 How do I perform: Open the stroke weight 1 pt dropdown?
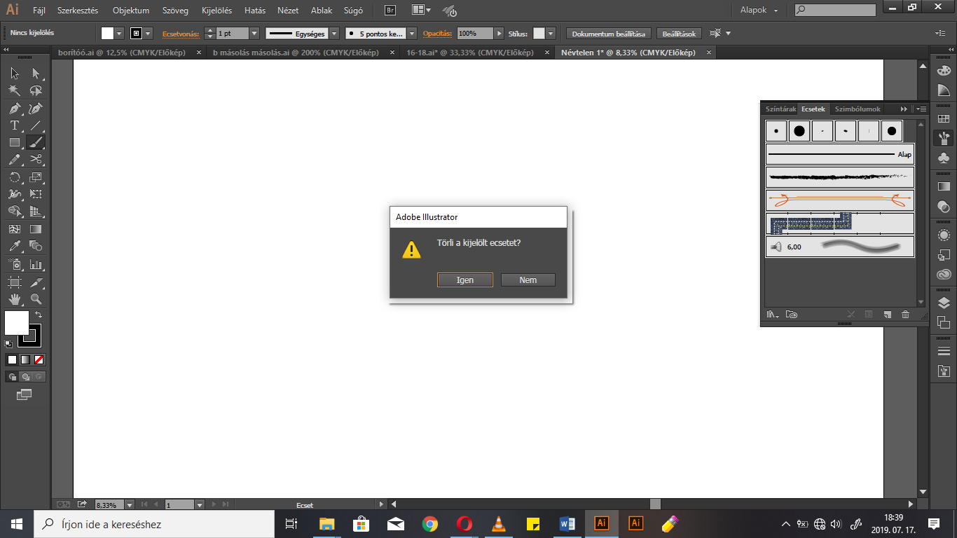[254, 33]
